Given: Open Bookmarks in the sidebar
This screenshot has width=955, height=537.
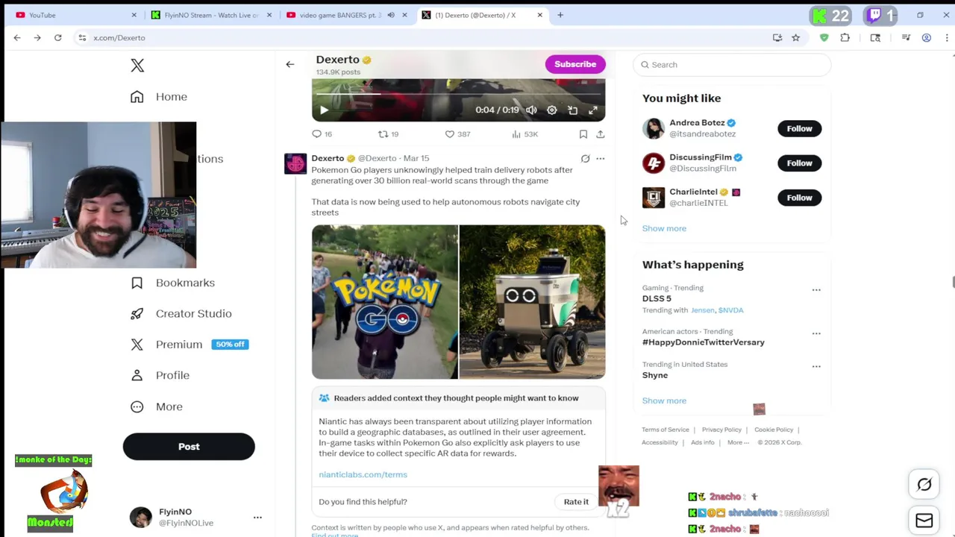Looking at the screenshot, I should [x=172, y=283].
